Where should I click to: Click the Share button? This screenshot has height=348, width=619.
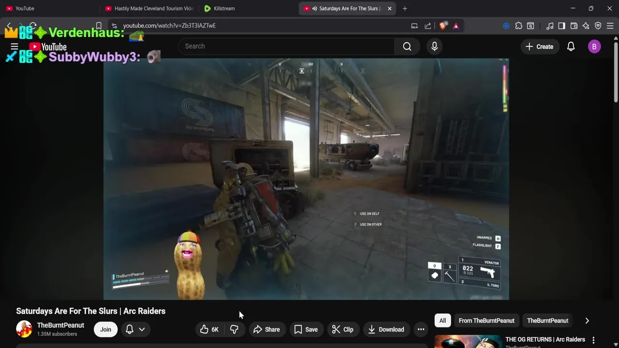click(x=266, y=330)
